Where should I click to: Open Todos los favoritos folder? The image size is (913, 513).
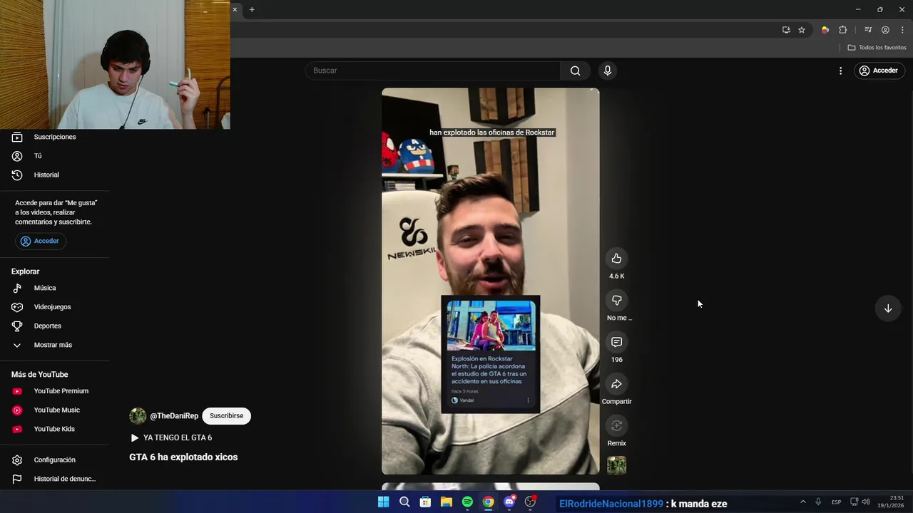click(877, 48)
